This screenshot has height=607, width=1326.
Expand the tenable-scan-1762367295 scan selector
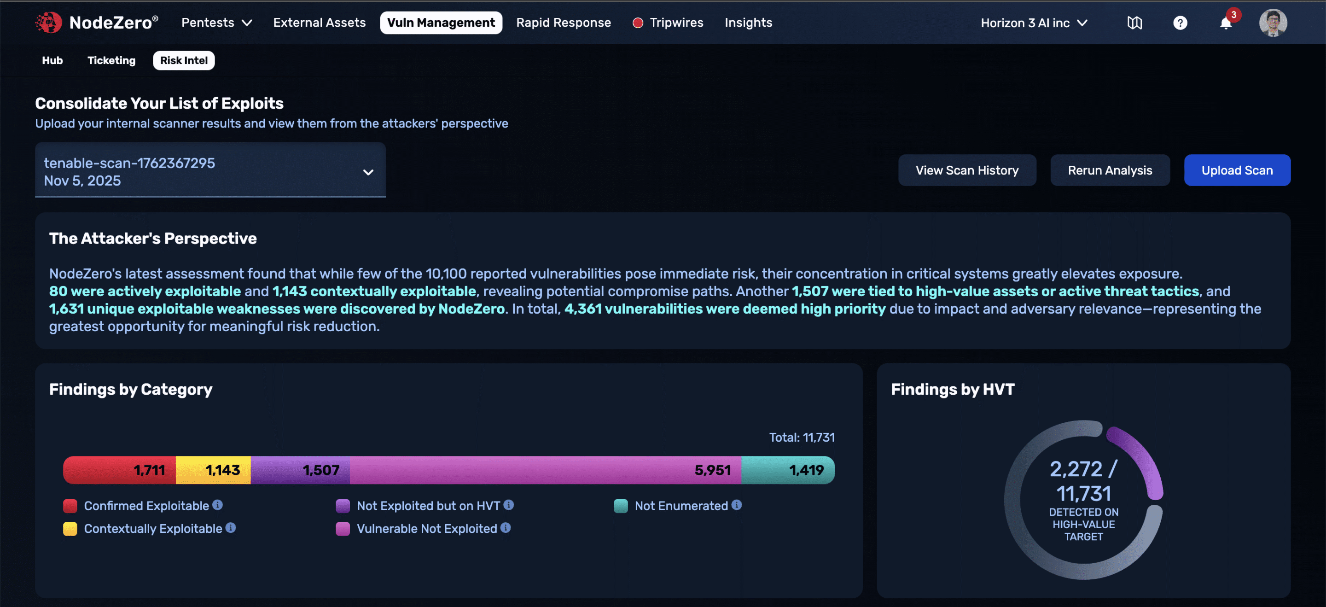click(210, 171)
